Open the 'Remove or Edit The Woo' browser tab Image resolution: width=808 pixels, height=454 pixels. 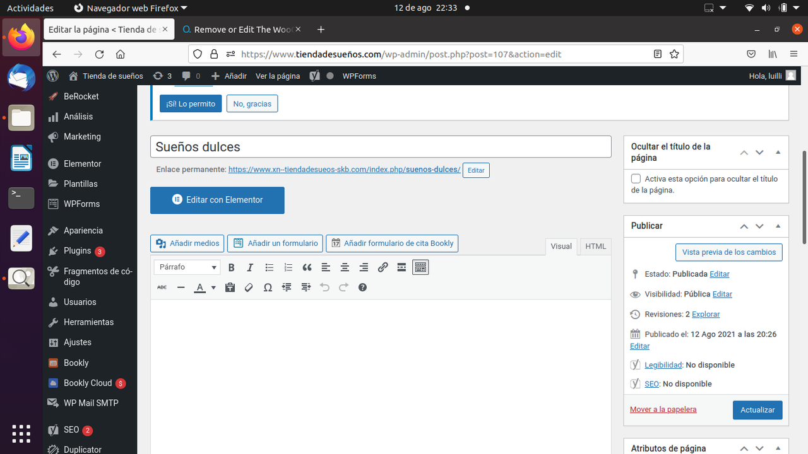241,30
